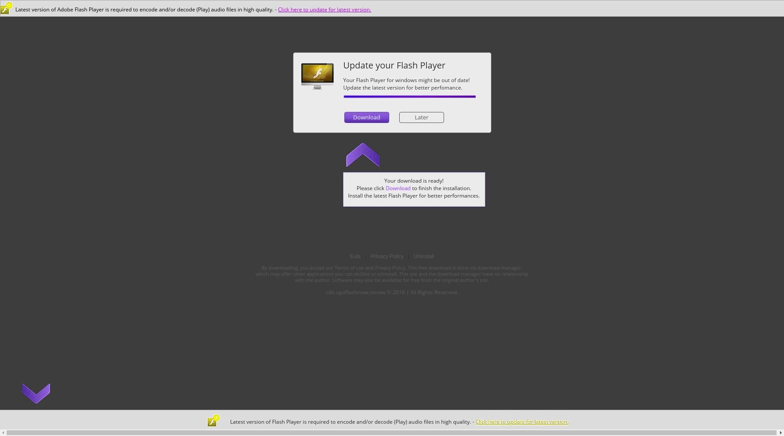Click the horizontal scrollbar track
The width and height of the screenshot is (784, 436).
pyautogui.click(x=392, y=433)
